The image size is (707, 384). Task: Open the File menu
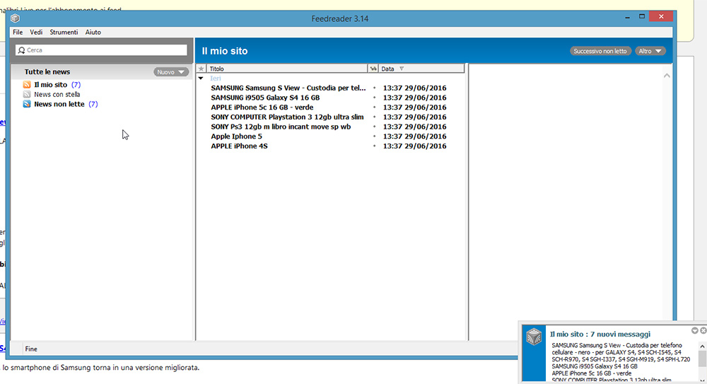[18, 32]
